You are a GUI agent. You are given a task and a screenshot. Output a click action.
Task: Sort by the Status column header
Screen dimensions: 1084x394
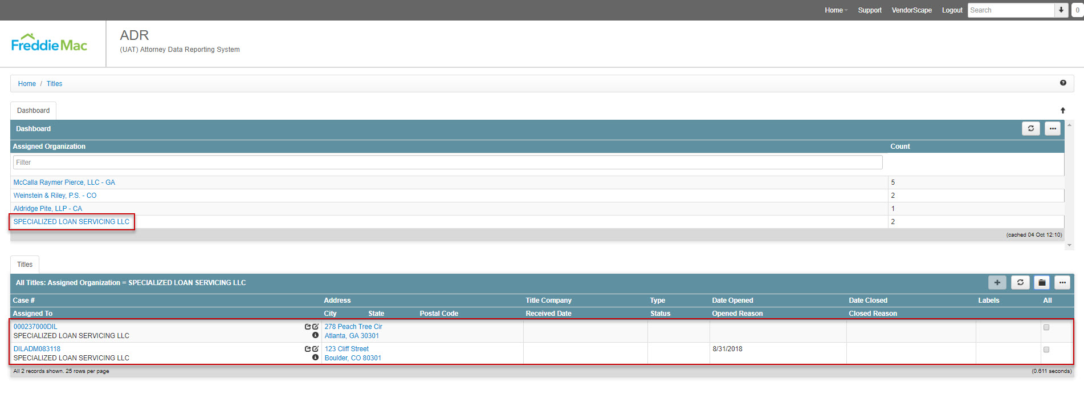661,314
